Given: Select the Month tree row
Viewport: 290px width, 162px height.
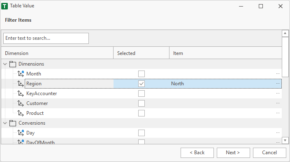Looking at the screenshot, I should (142, 74).
